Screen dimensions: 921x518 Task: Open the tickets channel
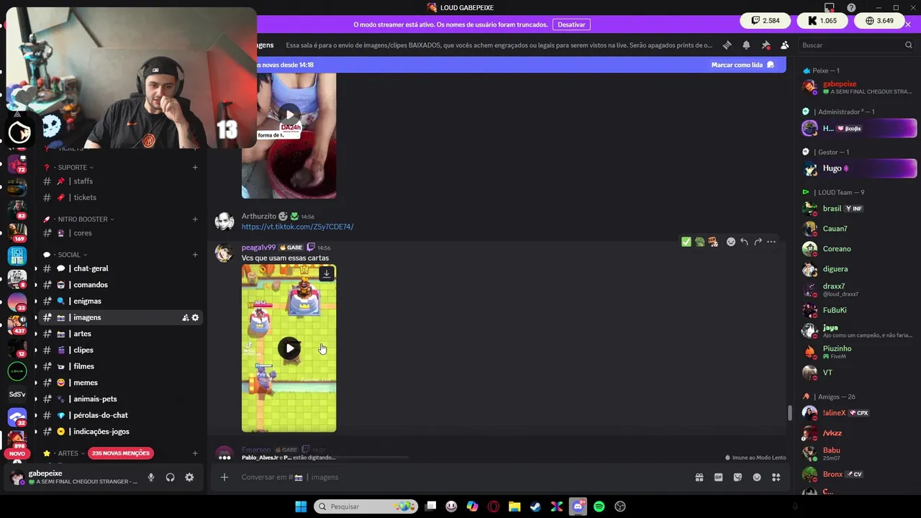pos(121,197)
